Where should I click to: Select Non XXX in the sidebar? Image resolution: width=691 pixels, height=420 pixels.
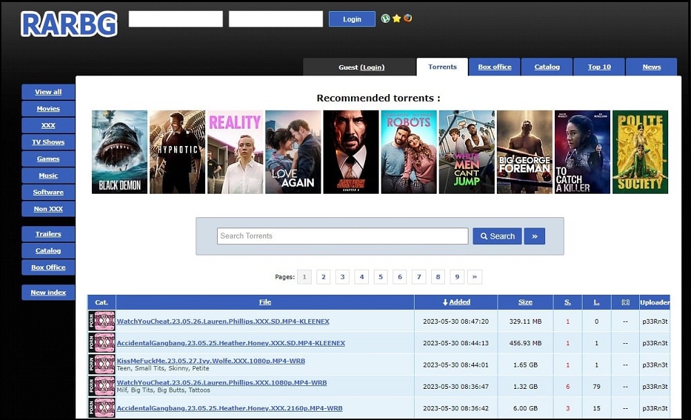[x=48, y=209]
